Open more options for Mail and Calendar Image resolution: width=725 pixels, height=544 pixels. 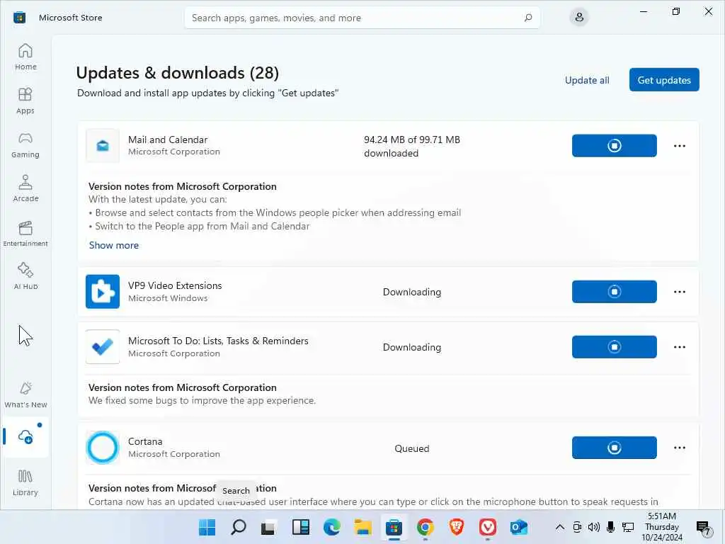679,146
